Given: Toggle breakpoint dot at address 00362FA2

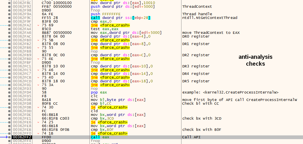Looking at the screenshot, I should [9, 25].
